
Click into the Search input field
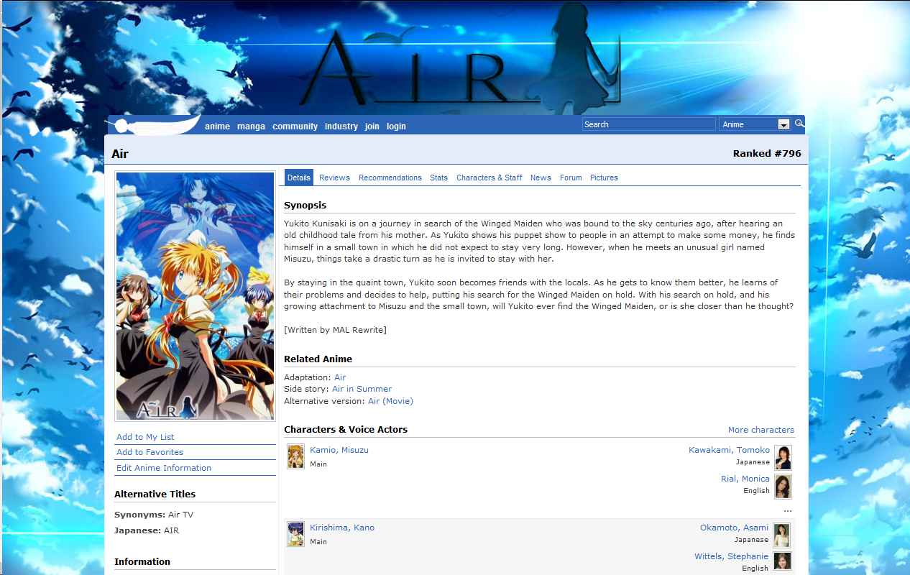point(648,124)
